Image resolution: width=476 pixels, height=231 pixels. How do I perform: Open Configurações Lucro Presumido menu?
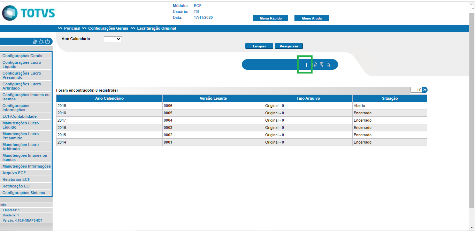26,75
